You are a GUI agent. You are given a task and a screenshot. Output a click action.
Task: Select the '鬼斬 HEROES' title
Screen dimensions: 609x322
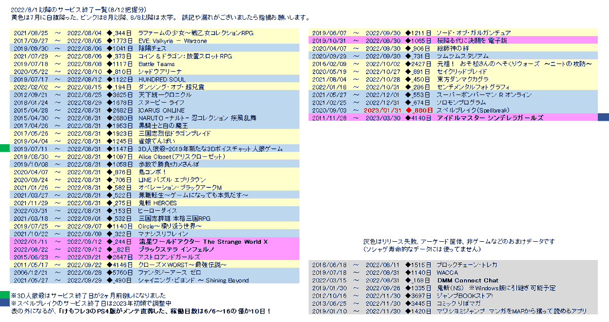(158, 203)
